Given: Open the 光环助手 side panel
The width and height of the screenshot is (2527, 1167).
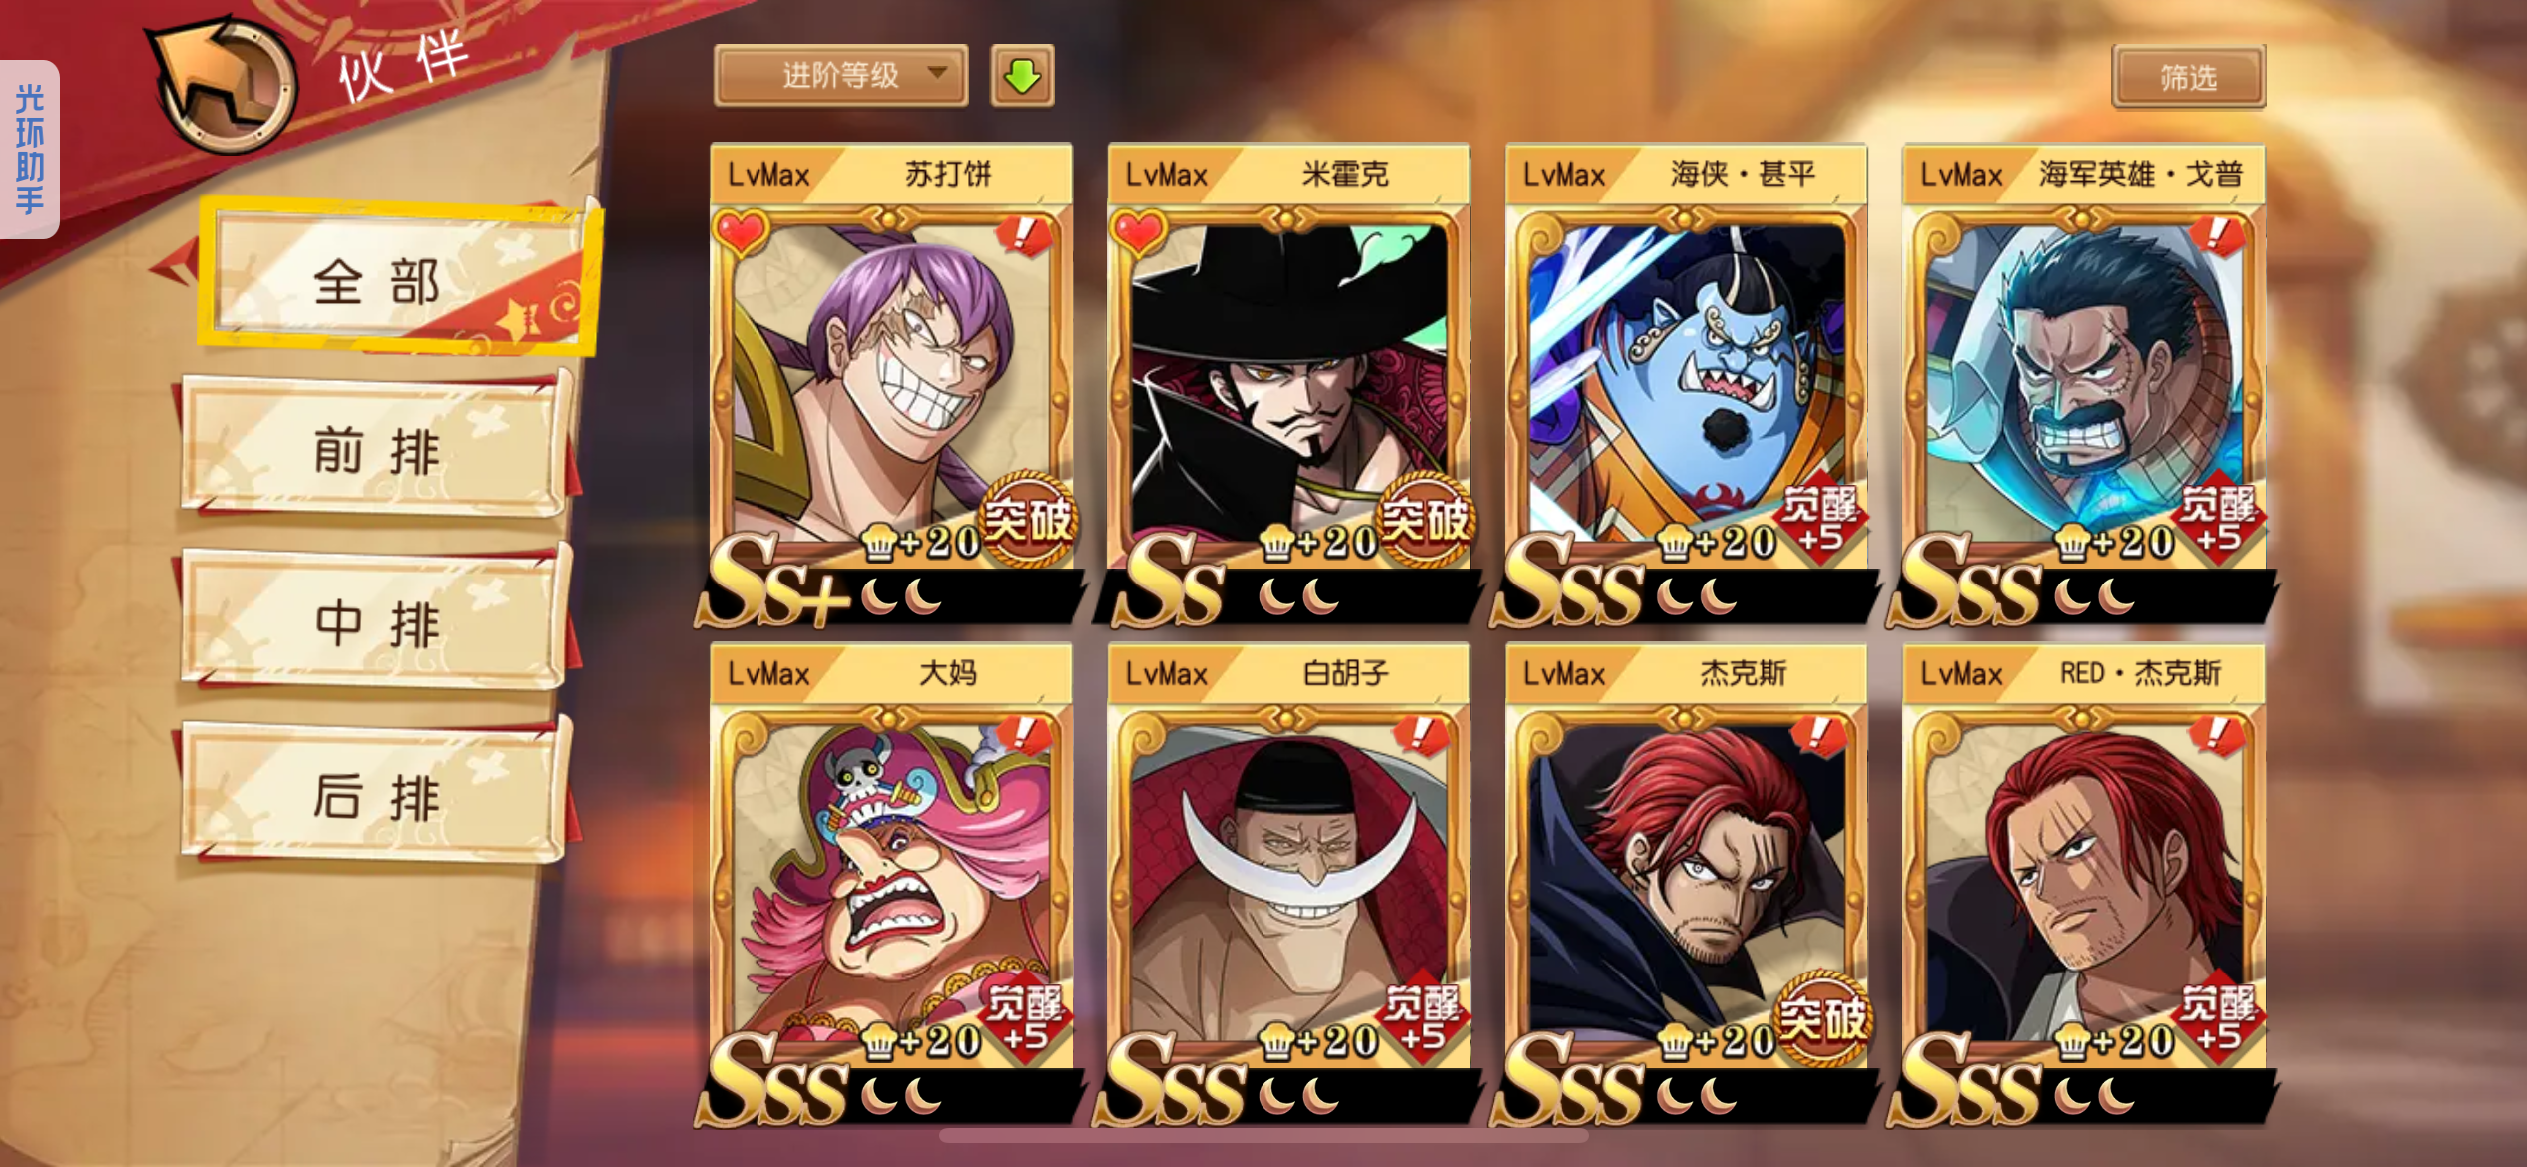Looking at the screenshot, I should pos(30,150).
